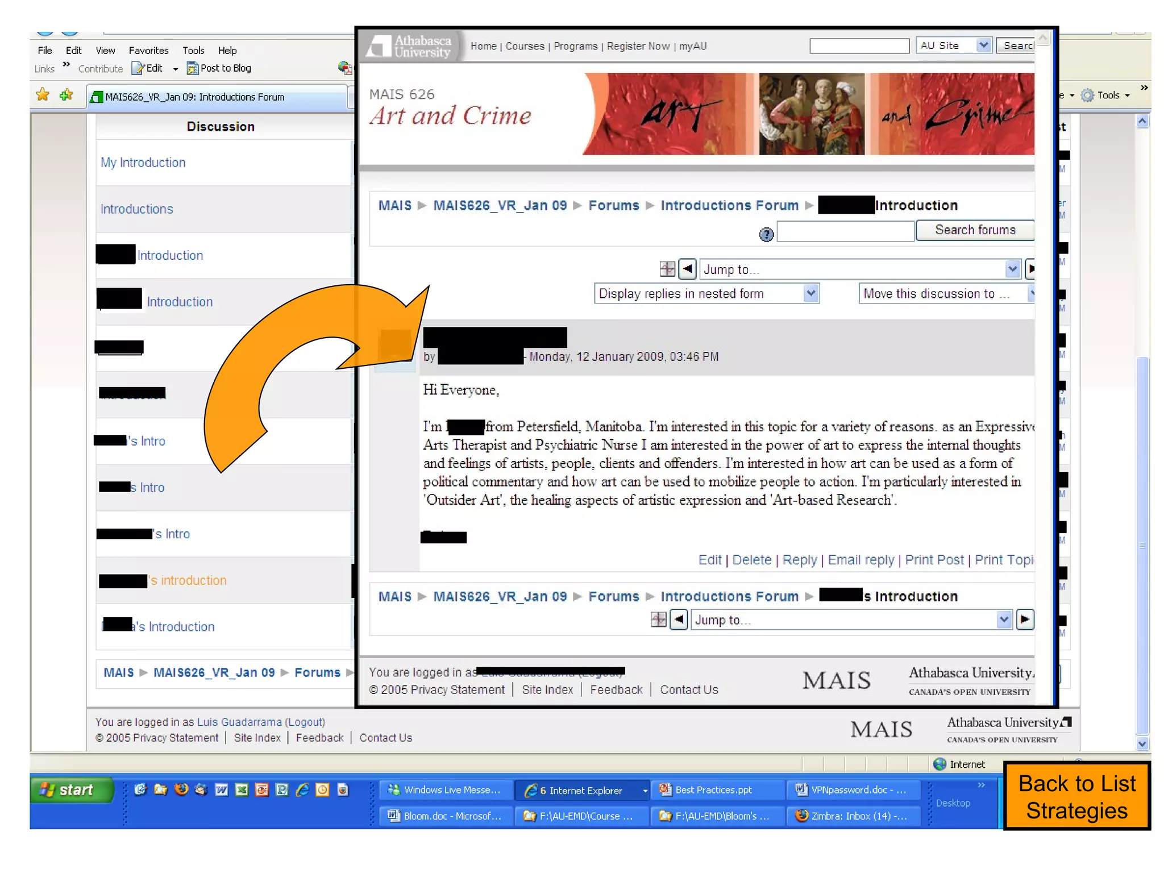The image size is (1164, 873).
Task: Open the Favorites menu in the menu bar
Action: (148, 51)
